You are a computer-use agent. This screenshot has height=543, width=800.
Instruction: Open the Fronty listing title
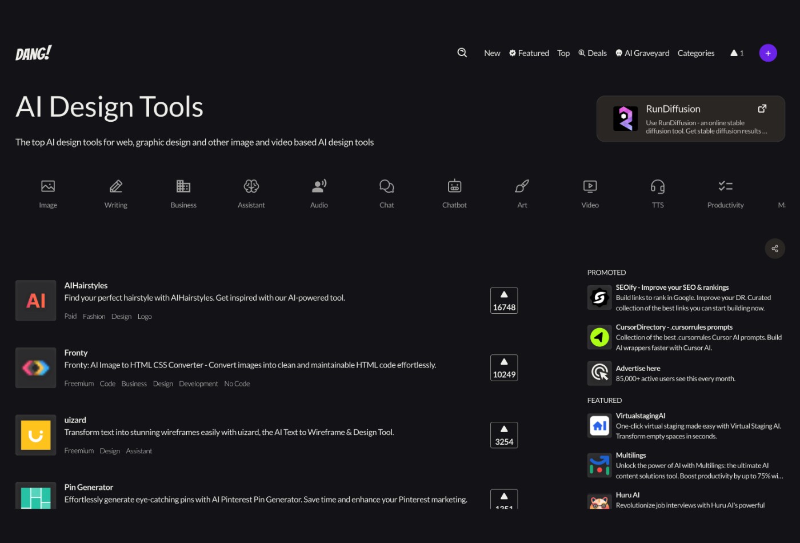(x=76, y=353)
